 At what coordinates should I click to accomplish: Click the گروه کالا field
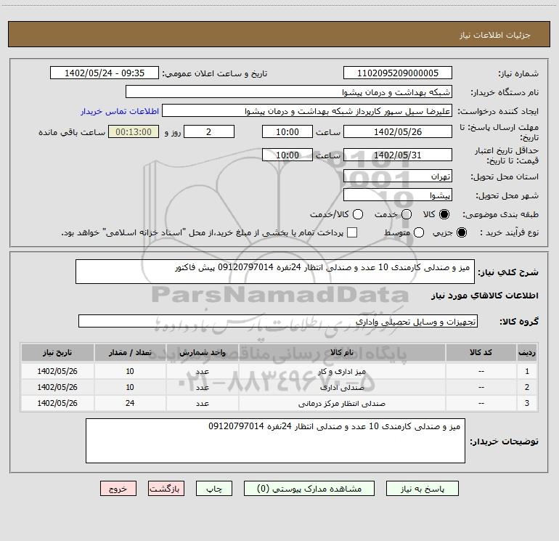point(278,321)
